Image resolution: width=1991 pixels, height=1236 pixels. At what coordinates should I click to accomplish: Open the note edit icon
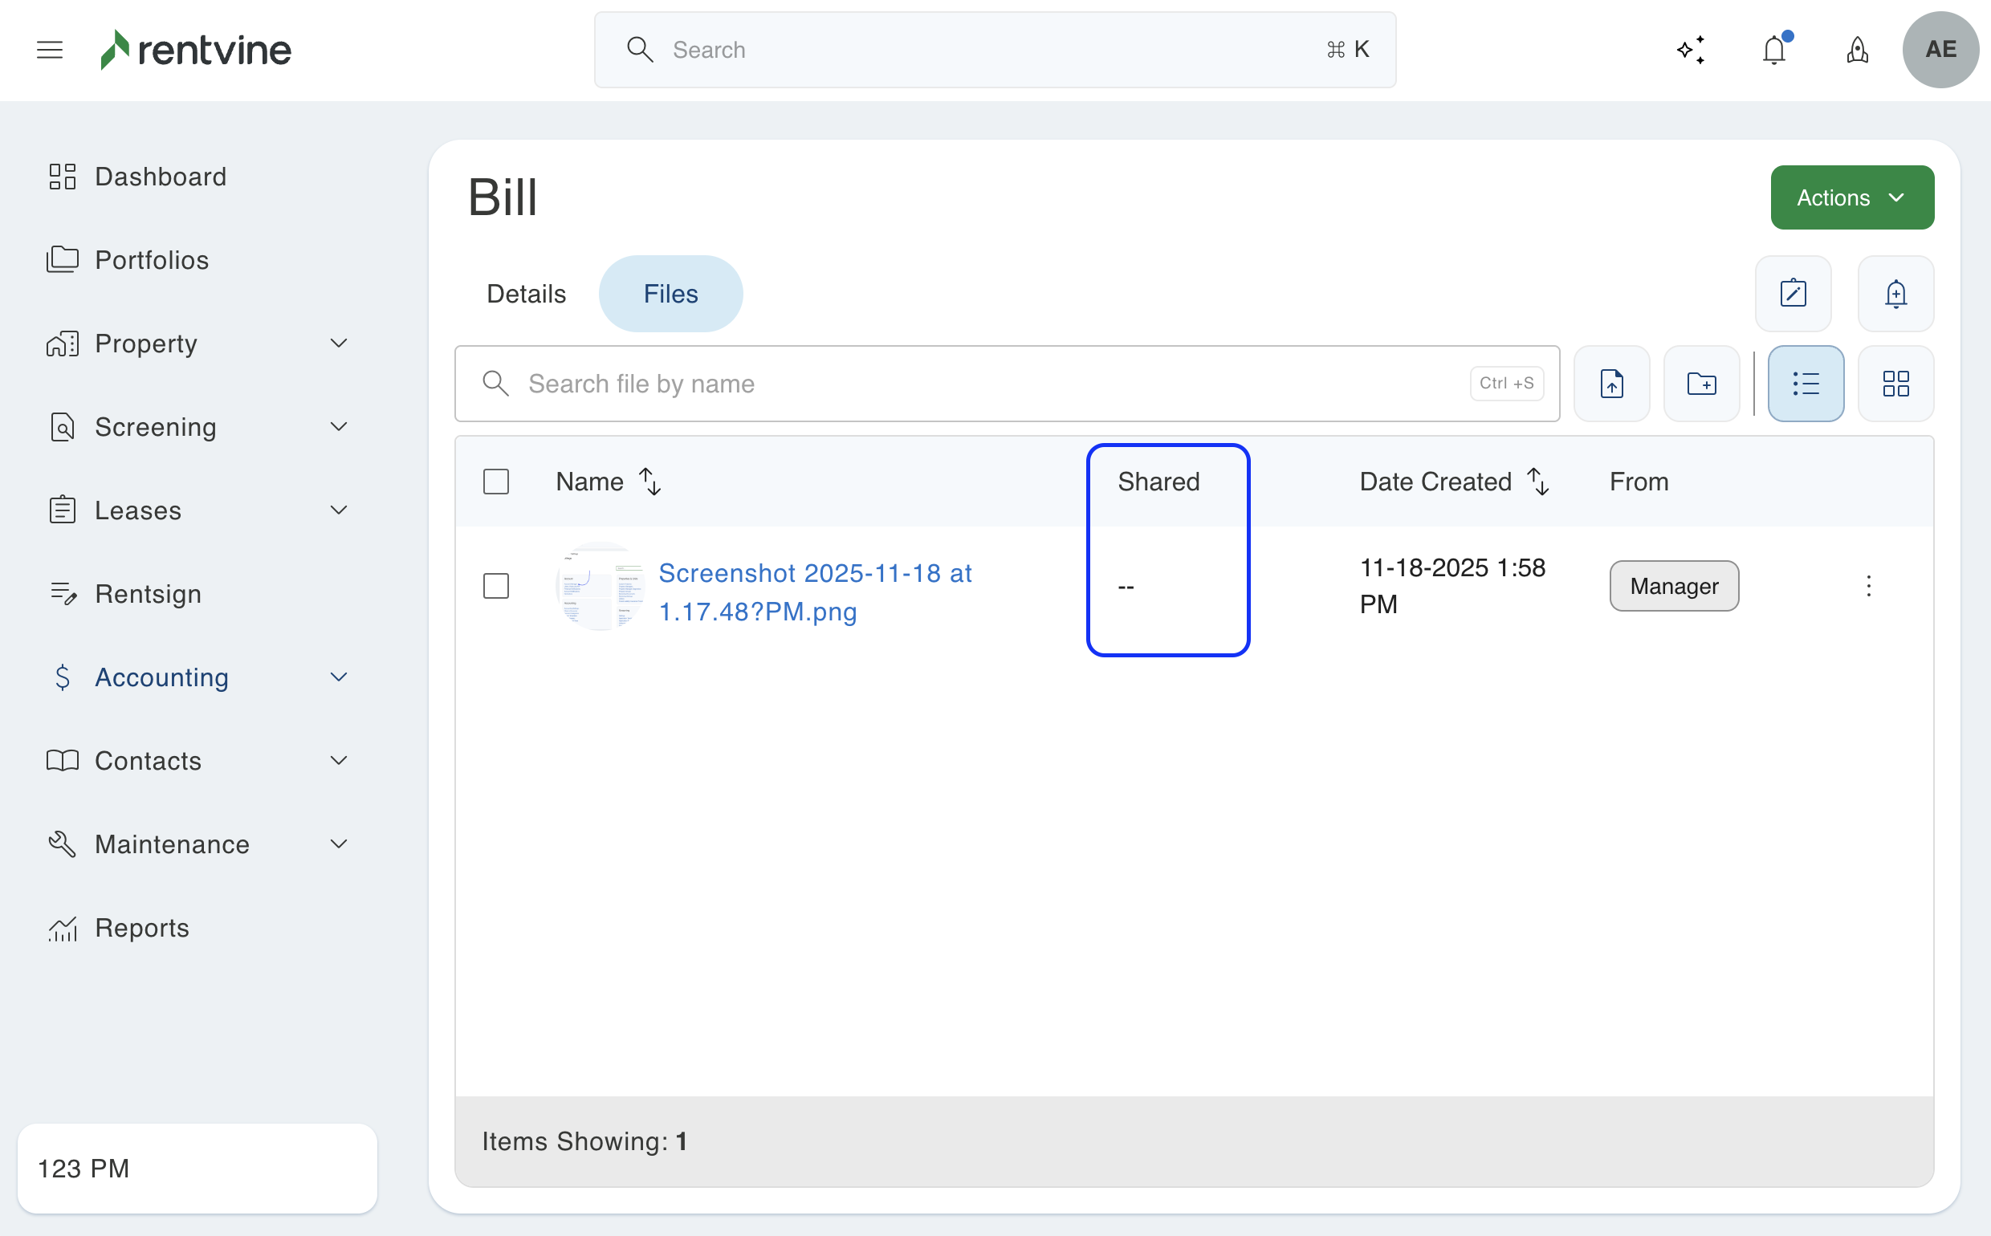(x=1793, y=294)
